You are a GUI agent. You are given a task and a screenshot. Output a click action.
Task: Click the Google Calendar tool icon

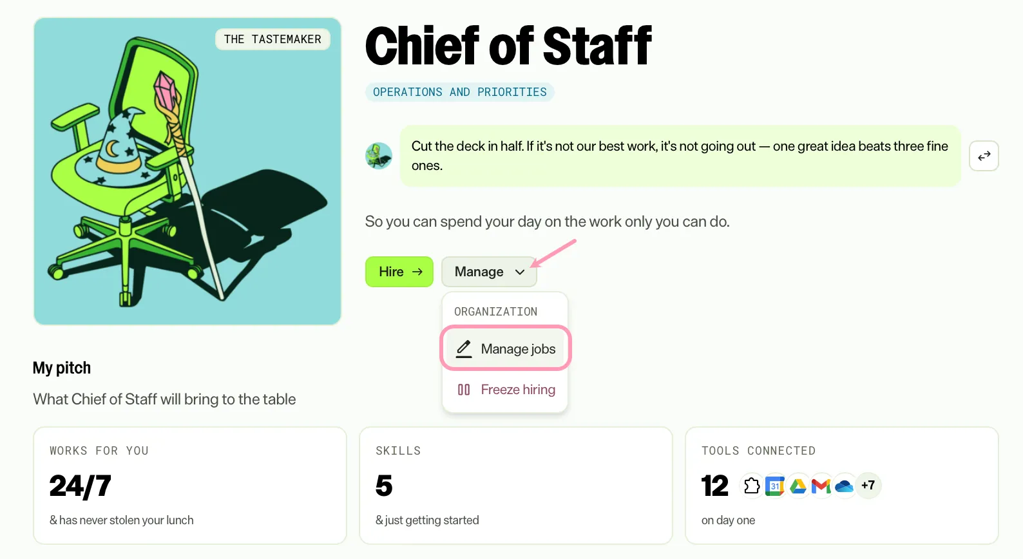pyautogui.click(x=775, y=486)
